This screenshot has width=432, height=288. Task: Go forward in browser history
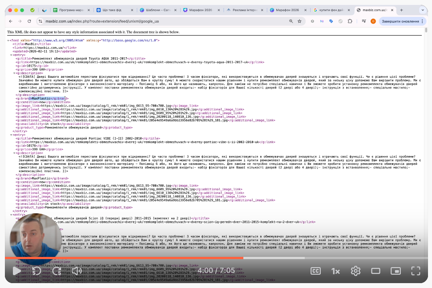pos(20,21)
